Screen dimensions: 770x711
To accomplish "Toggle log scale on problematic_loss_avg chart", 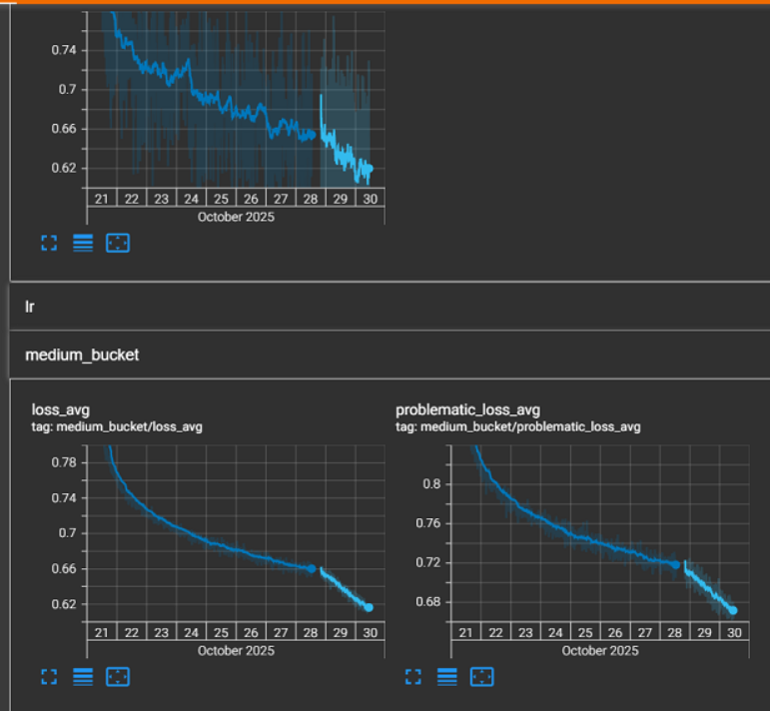I will [447, 677].
